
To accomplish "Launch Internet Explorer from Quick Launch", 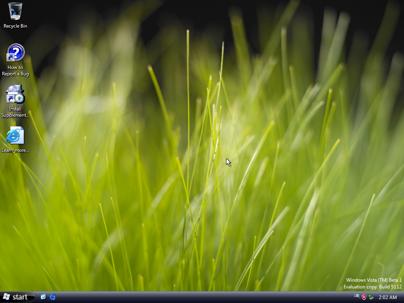I will [x=52, y=297].
